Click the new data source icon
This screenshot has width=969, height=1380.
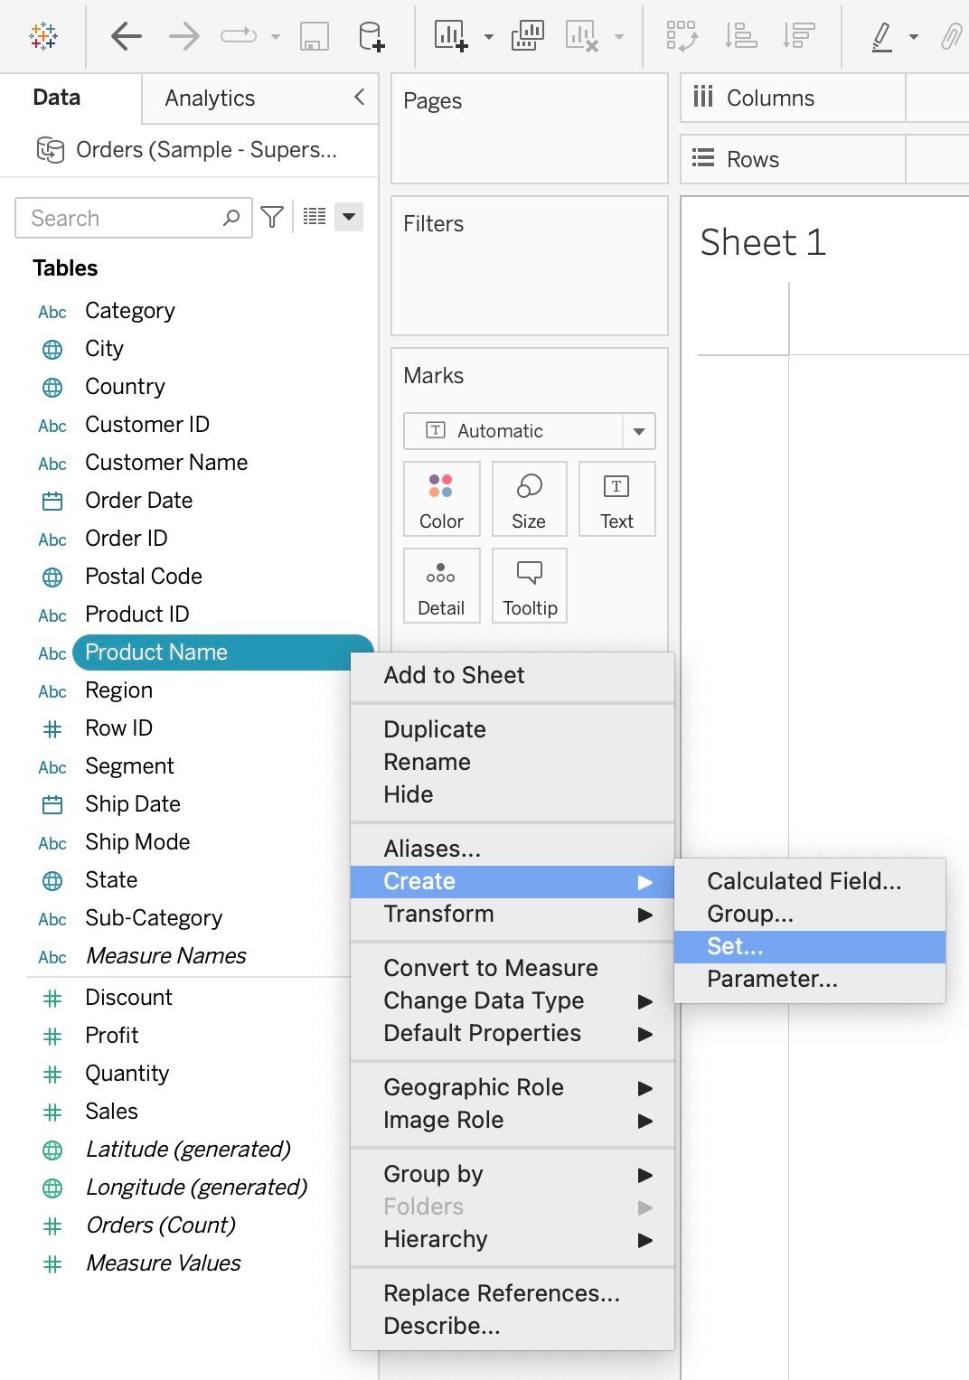click(371, 37)
